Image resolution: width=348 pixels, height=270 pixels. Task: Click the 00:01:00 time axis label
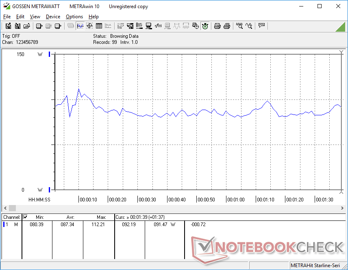236,200
